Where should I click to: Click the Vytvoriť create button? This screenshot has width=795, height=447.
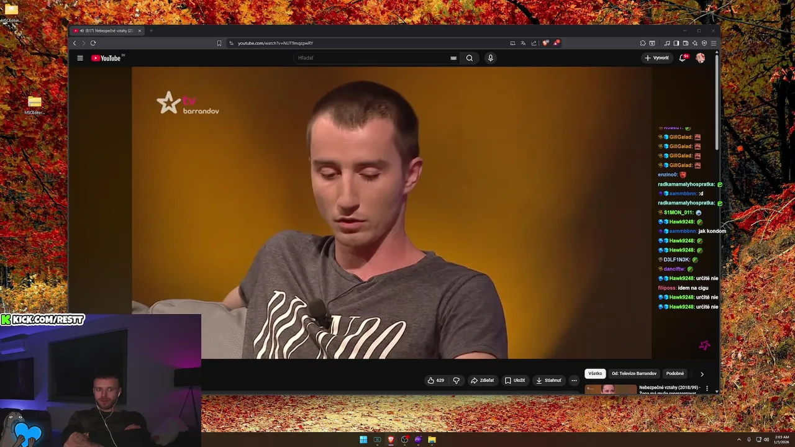657,58
